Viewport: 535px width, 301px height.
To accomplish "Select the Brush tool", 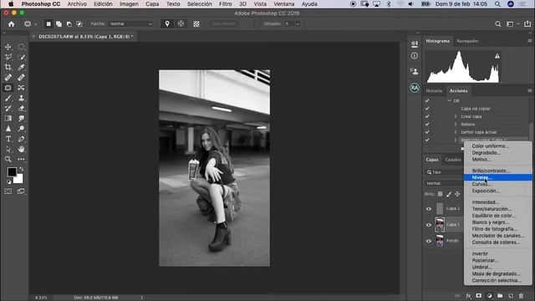I will point(8,99).
